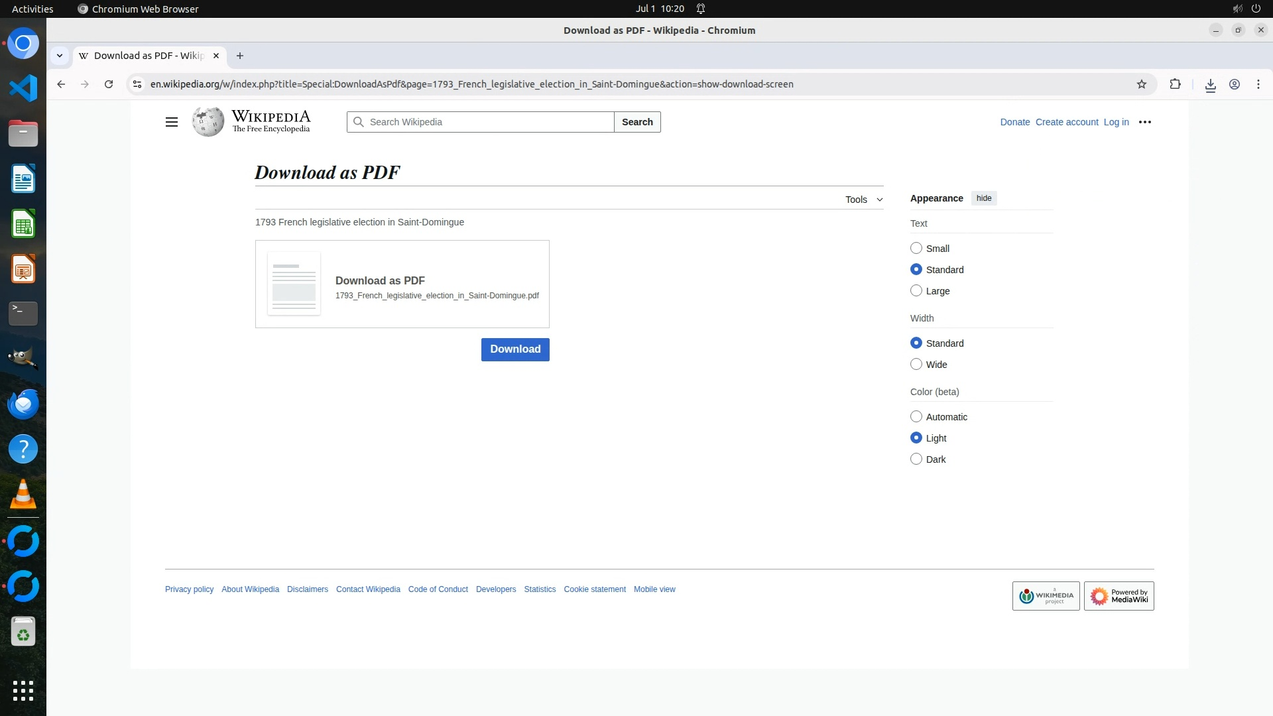Switch color mode to Dark

click(x=916, y=459)
